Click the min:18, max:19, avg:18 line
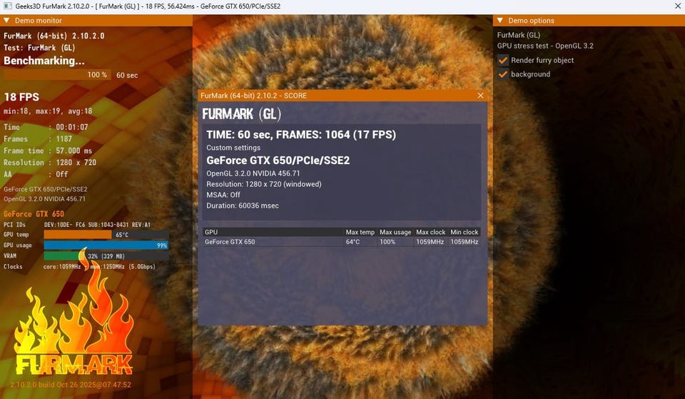 pyautogui.click(x=48, y=111)
